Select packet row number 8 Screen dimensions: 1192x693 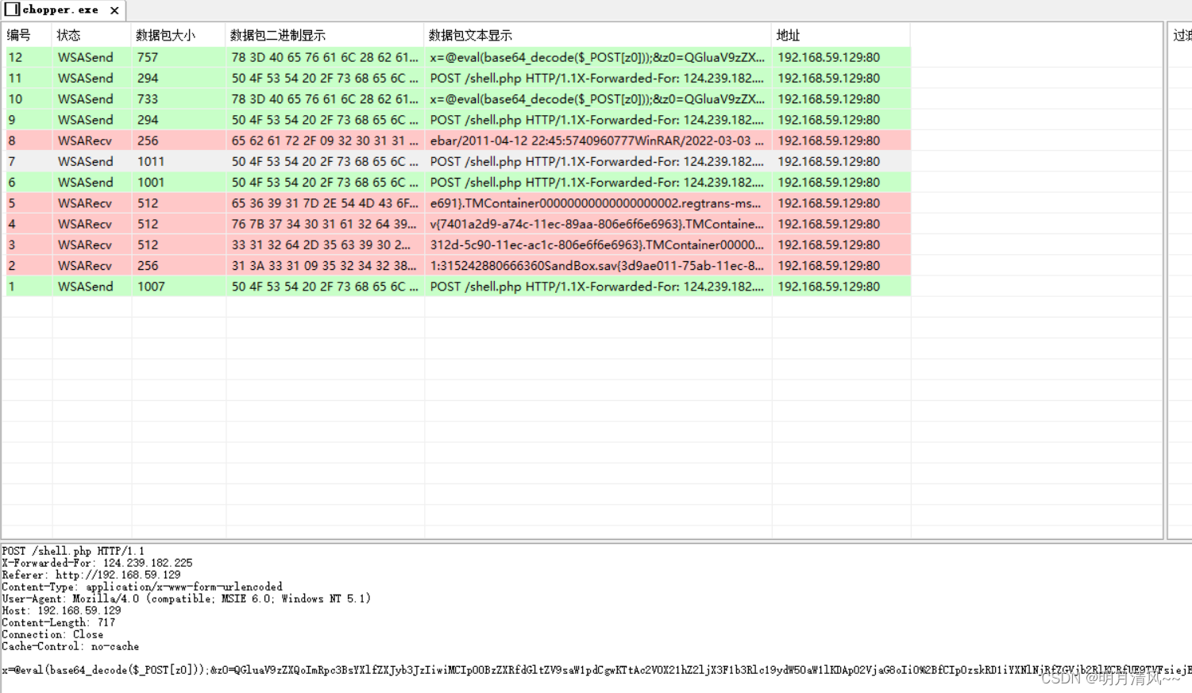tap(457, 141)
